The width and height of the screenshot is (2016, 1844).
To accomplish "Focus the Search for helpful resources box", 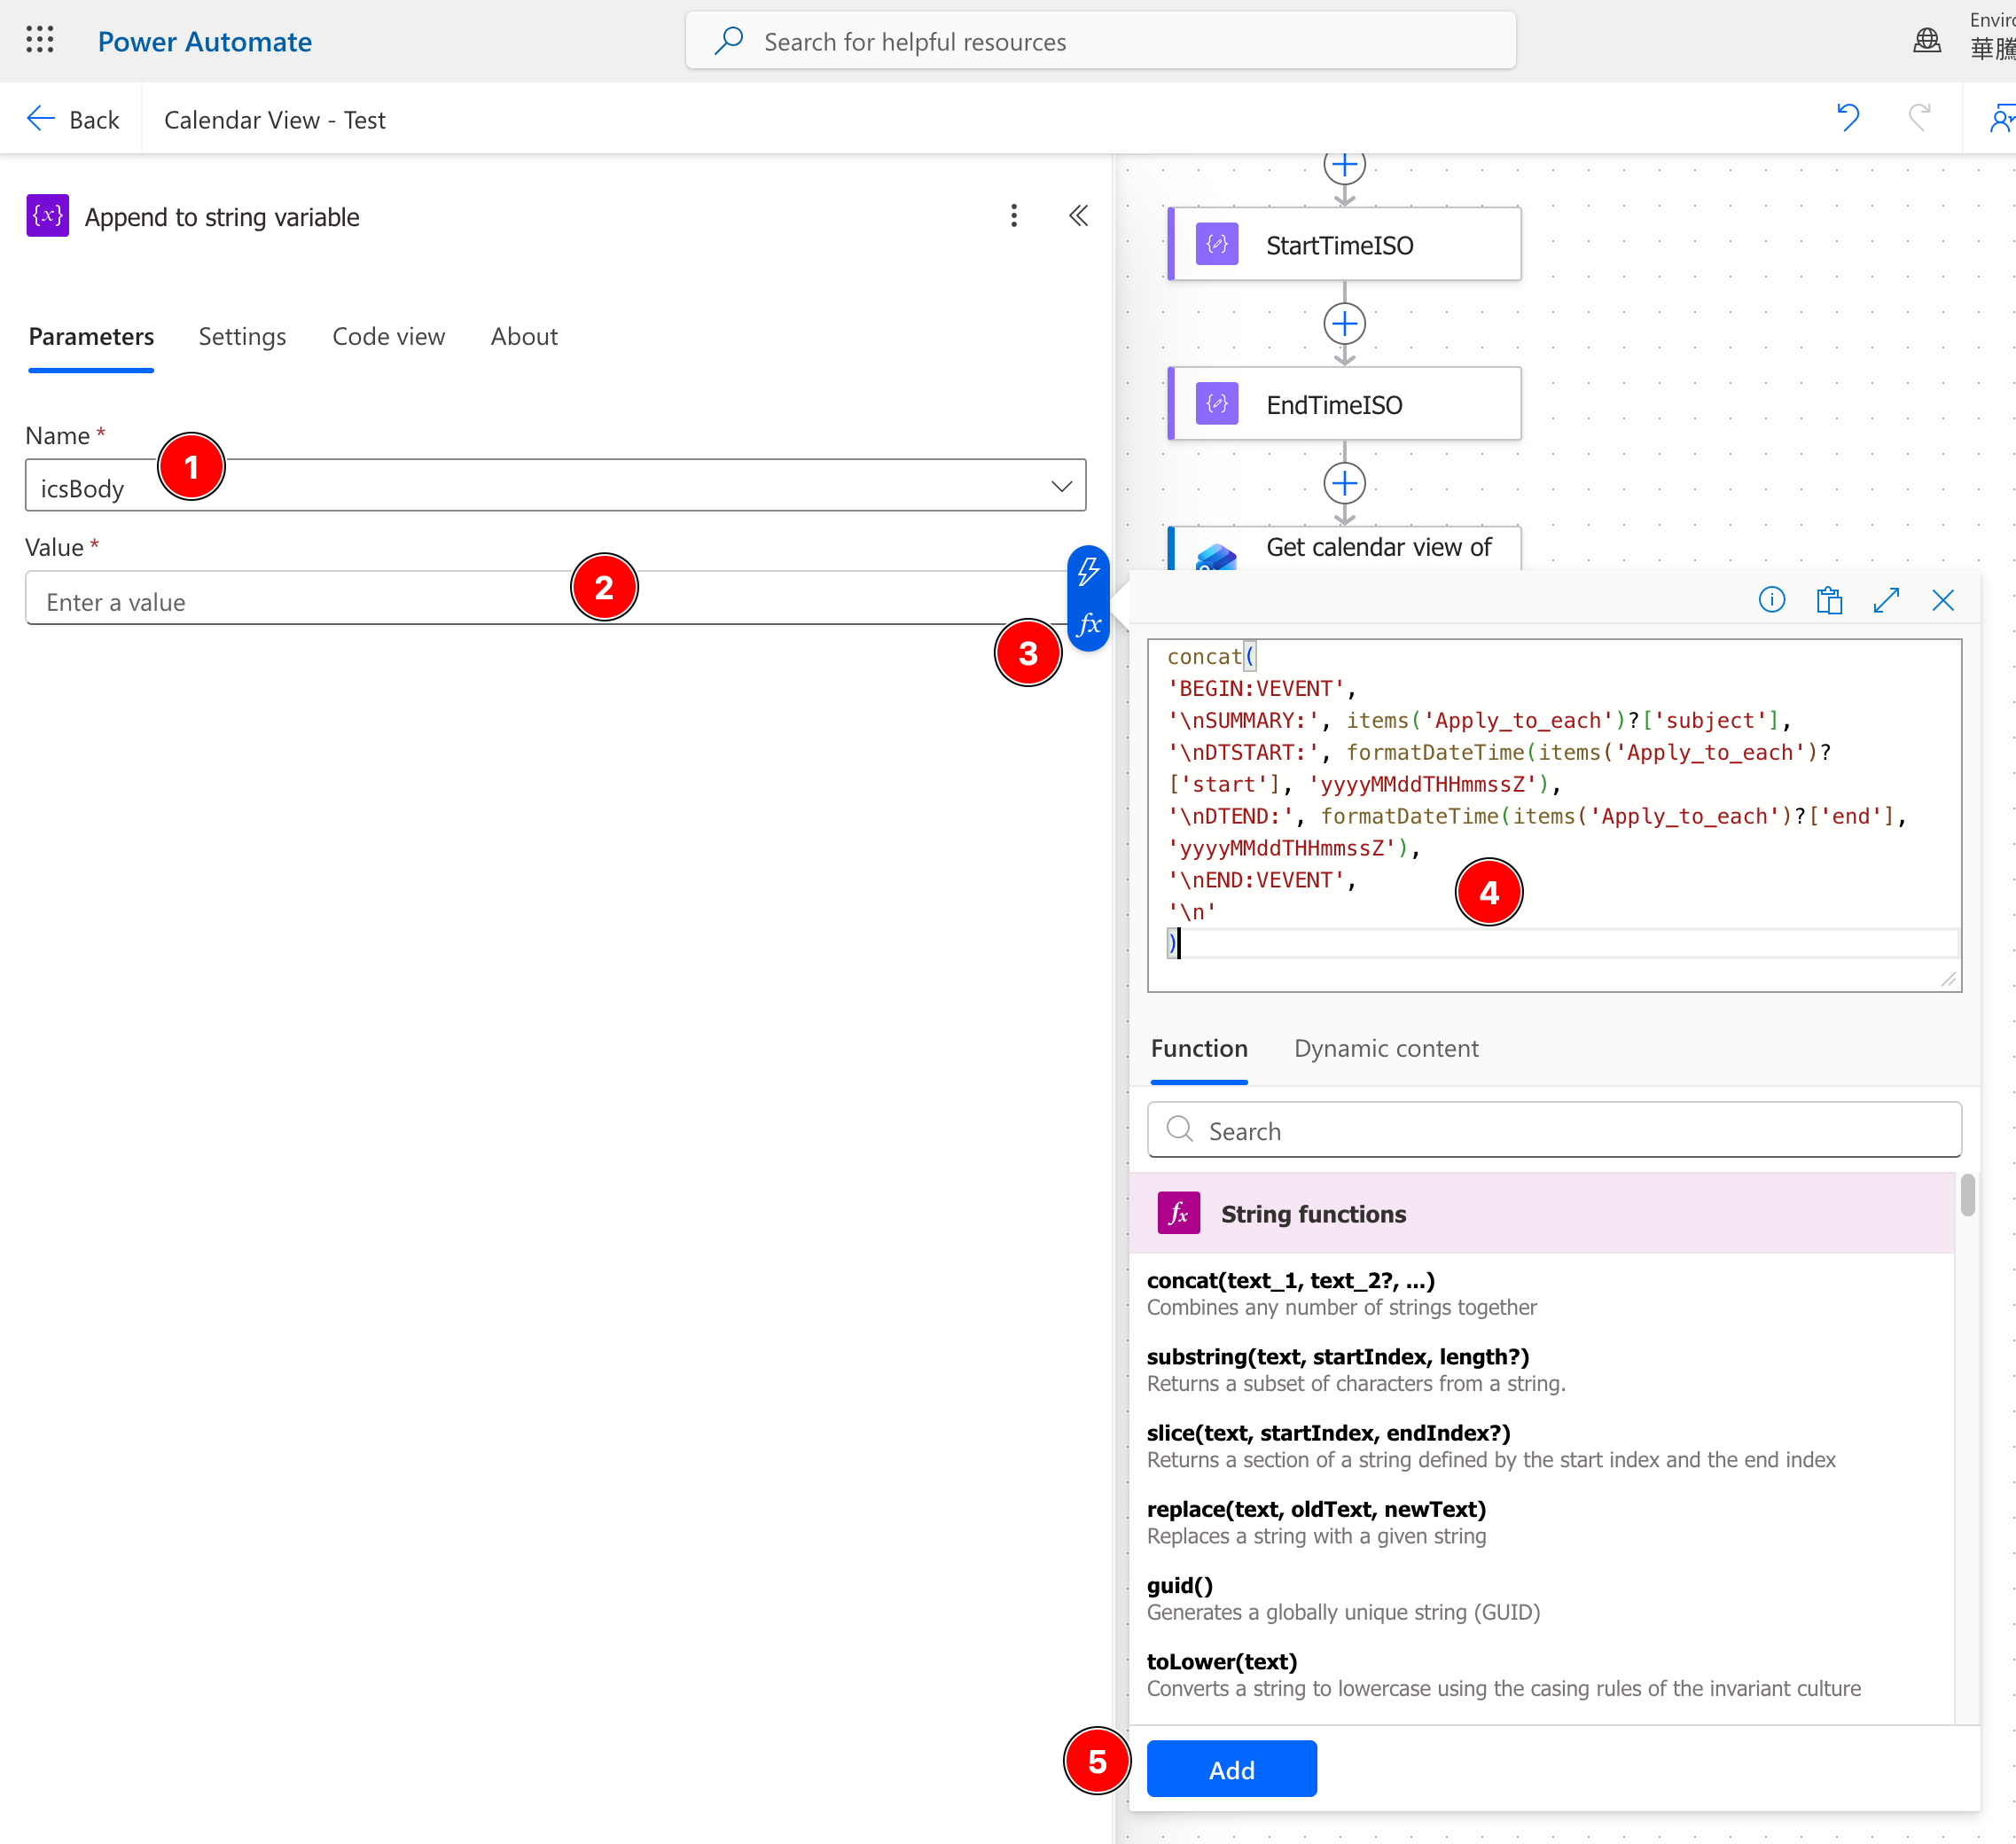I will tap(1100, 41).
